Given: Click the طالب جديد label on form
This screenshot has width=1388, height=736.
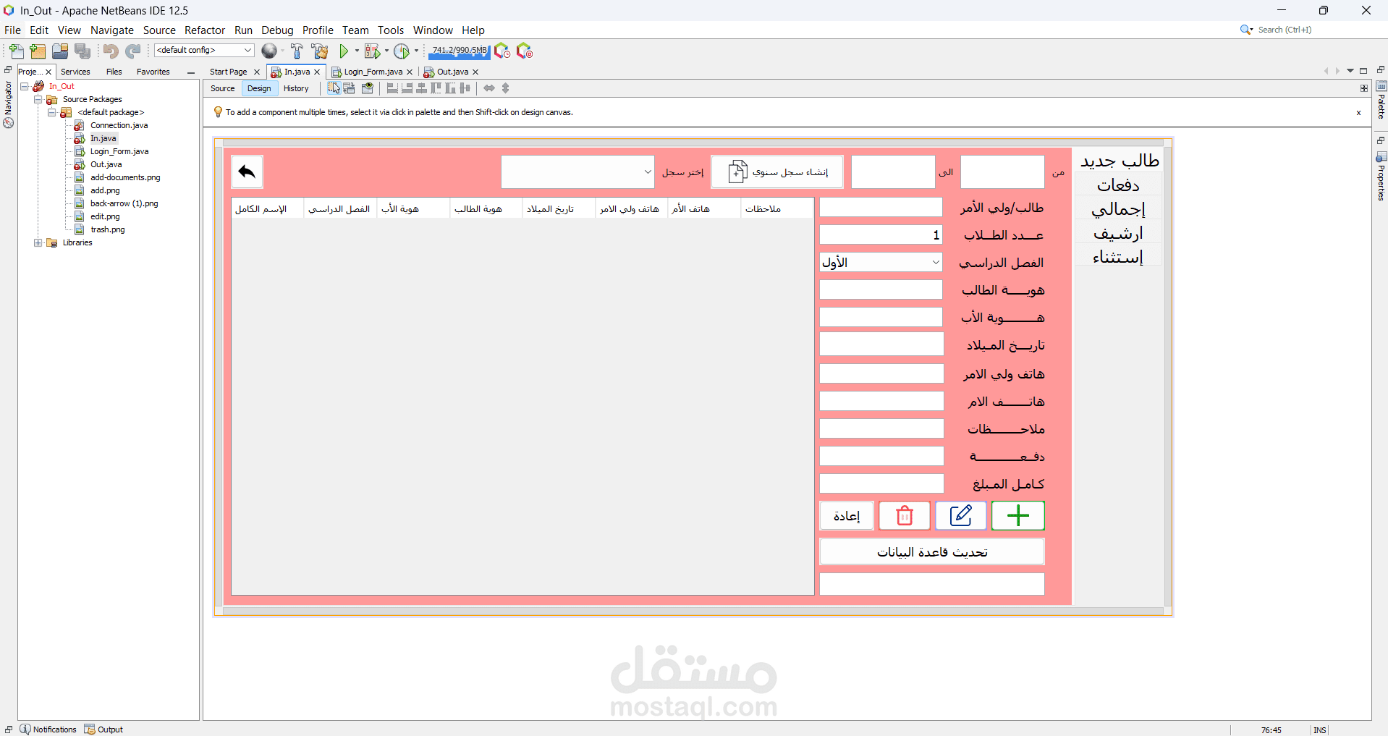Looking at the screenshot, I should [x=1120, y=161].
